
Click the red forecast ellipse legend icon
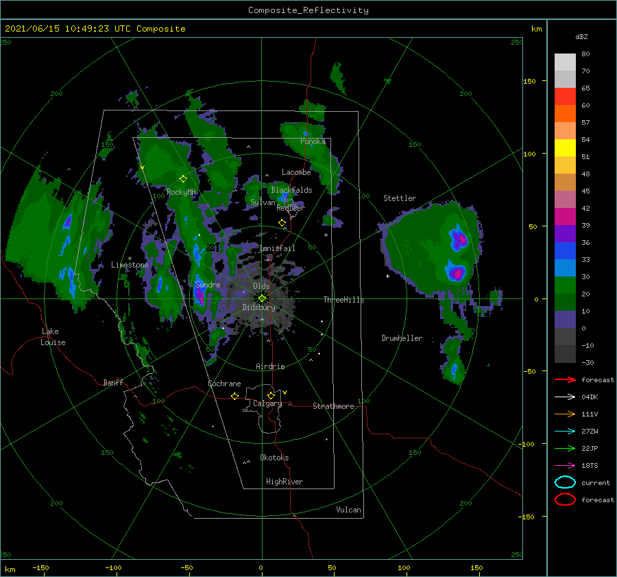pyautogui.click(x=565, y=499)
